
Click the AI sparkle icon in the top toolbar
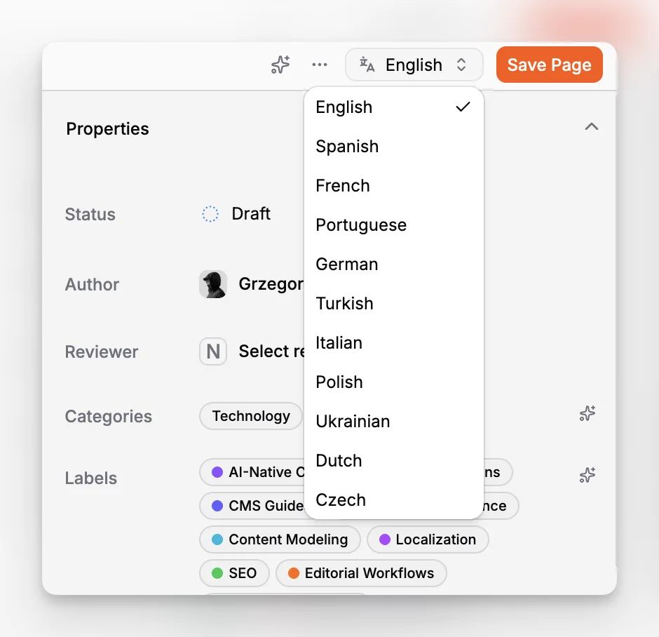point(280,65)
